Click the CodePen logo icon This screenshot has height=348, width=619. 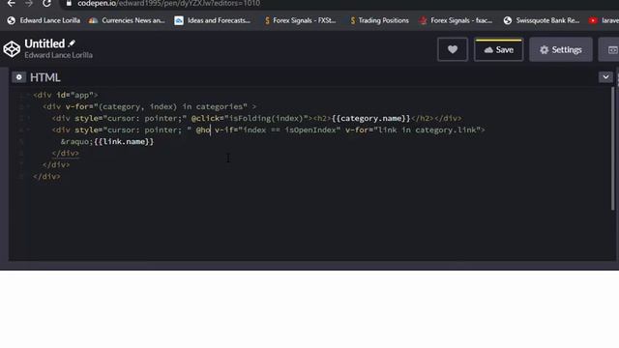pos(12,49)
